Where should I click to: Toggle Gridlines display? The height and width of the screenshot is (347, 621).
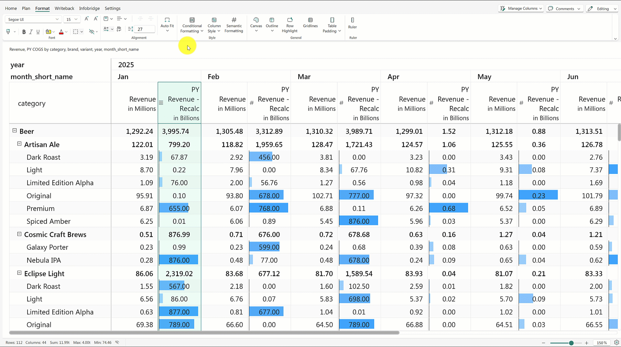[x=310, y=23]
